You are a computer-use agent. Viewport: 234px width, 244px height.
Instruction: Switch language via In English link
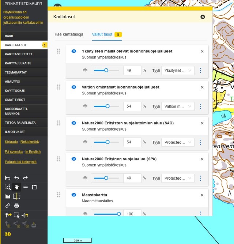(33, 151)
